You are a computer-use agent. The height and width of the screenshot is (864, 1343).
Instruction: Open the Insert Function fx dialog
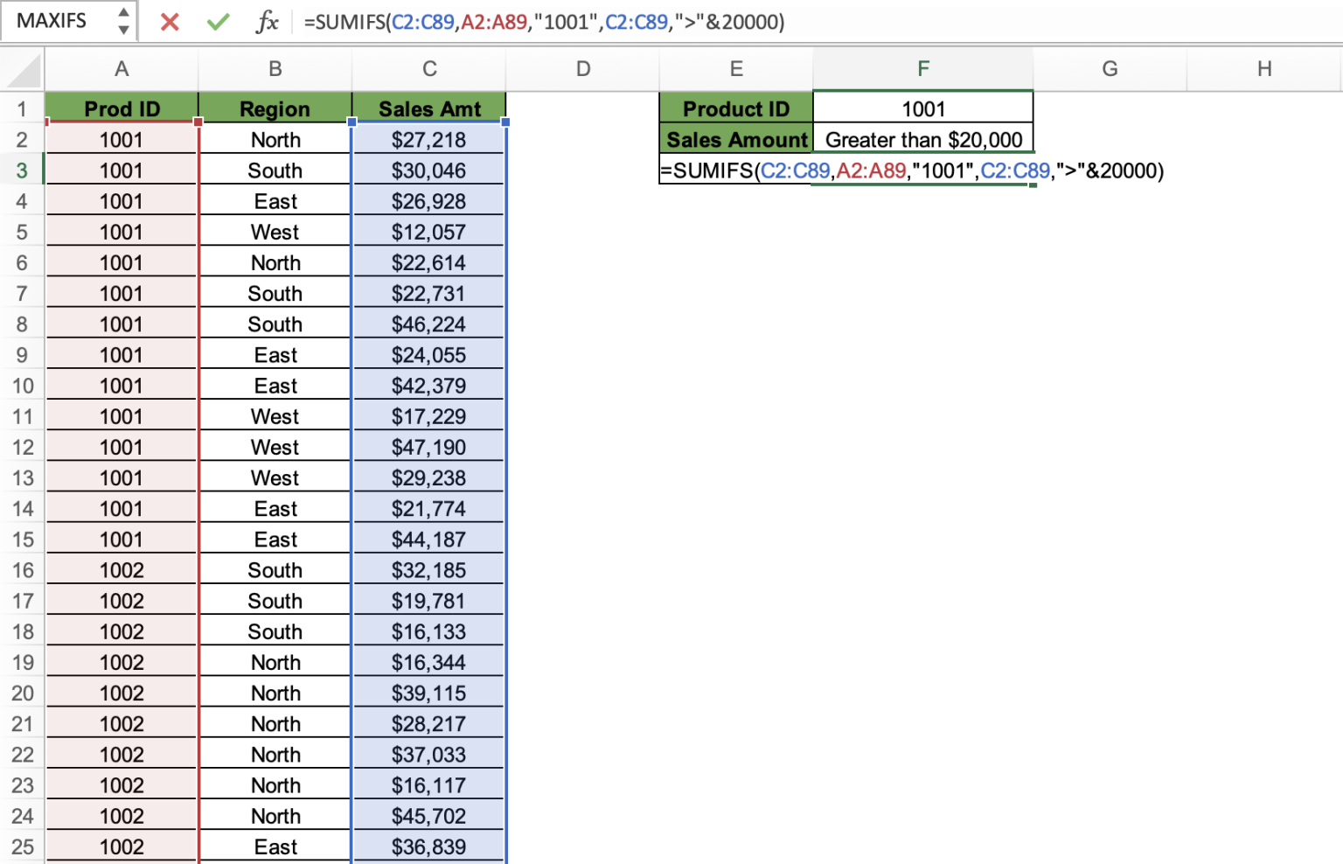tap(269, 22)
